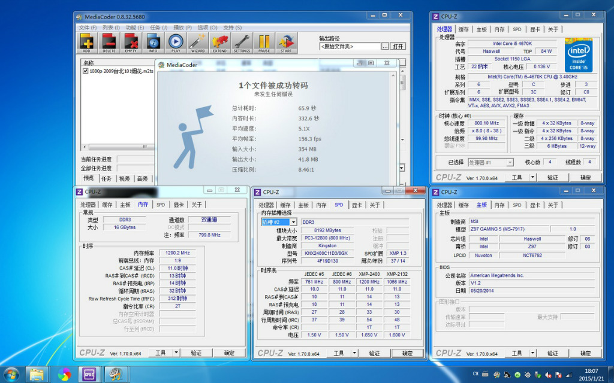Switch to 内存 tab in mainboard CPU-Z

pyautogui.click(x=499, y=205)
